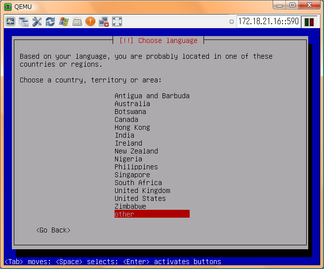Choose "Philippines" from the list
This screenshot has height=269, width=324.
pos(152,167)
